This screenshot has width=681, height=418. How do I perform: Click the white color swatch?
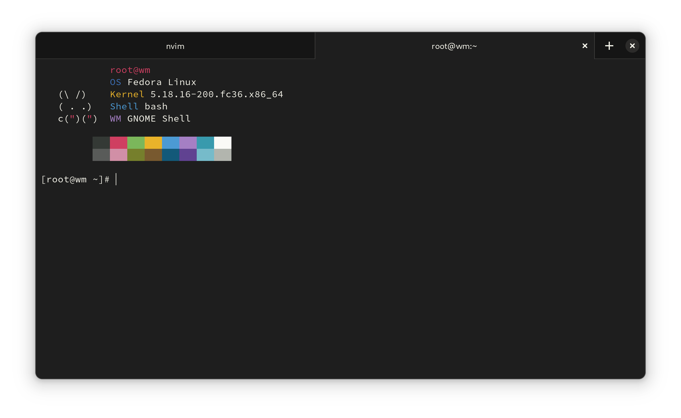pos(222,143)
